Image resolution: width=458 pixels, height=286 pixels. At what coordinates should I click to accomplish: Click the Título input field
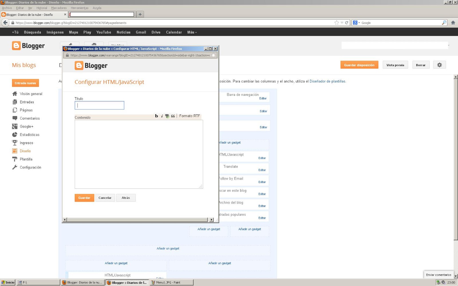click(x=99, y=105)
